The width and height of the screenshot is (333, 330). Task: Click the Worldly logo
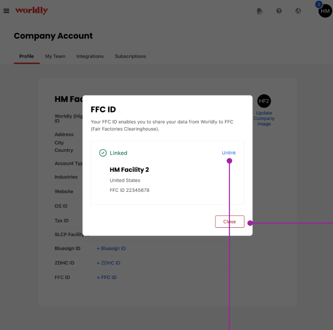click(x=31, y=11)
